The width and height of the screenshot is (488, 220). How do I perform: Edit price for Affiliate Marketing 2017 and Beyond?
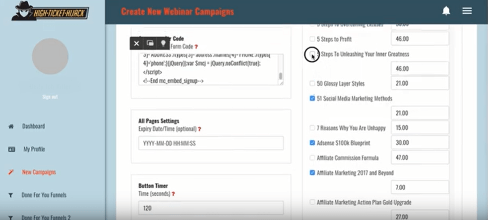420,187
